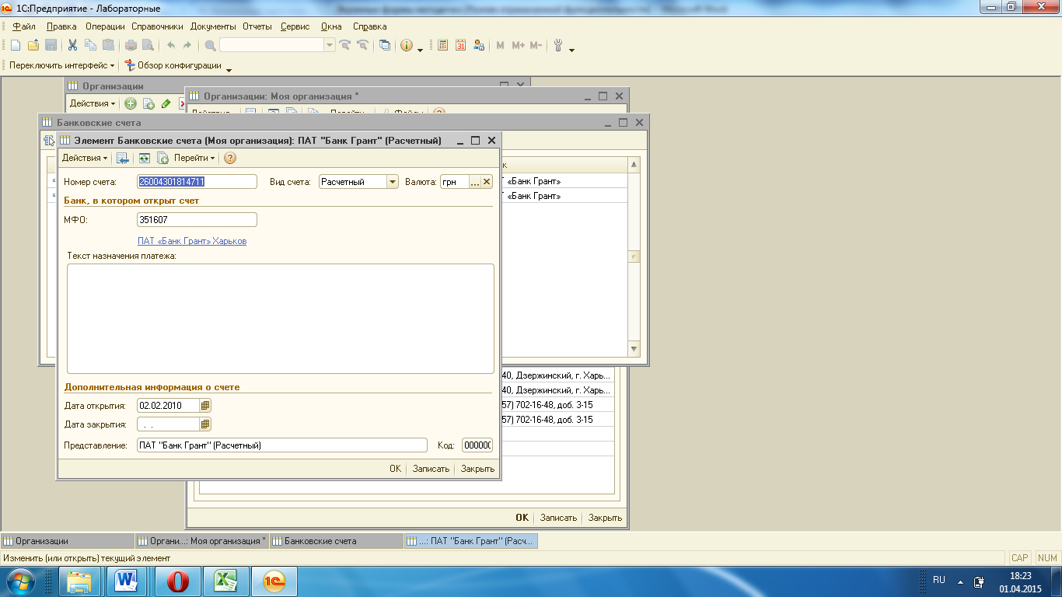The width and height of the screenshot is (1062, 597).
Task: Expand the arrow beside Обзор конфигурации
Action: click(x=229, y=70)
